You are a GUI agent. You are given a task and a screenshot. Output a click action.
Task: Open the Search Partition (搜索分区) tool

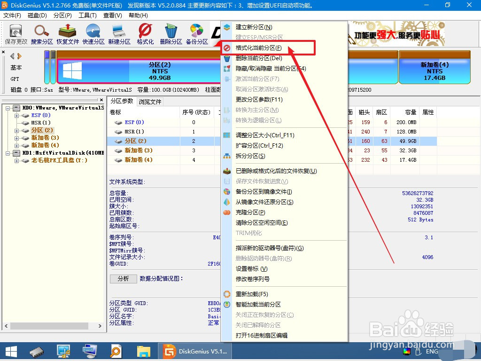(x=42, y=34)
